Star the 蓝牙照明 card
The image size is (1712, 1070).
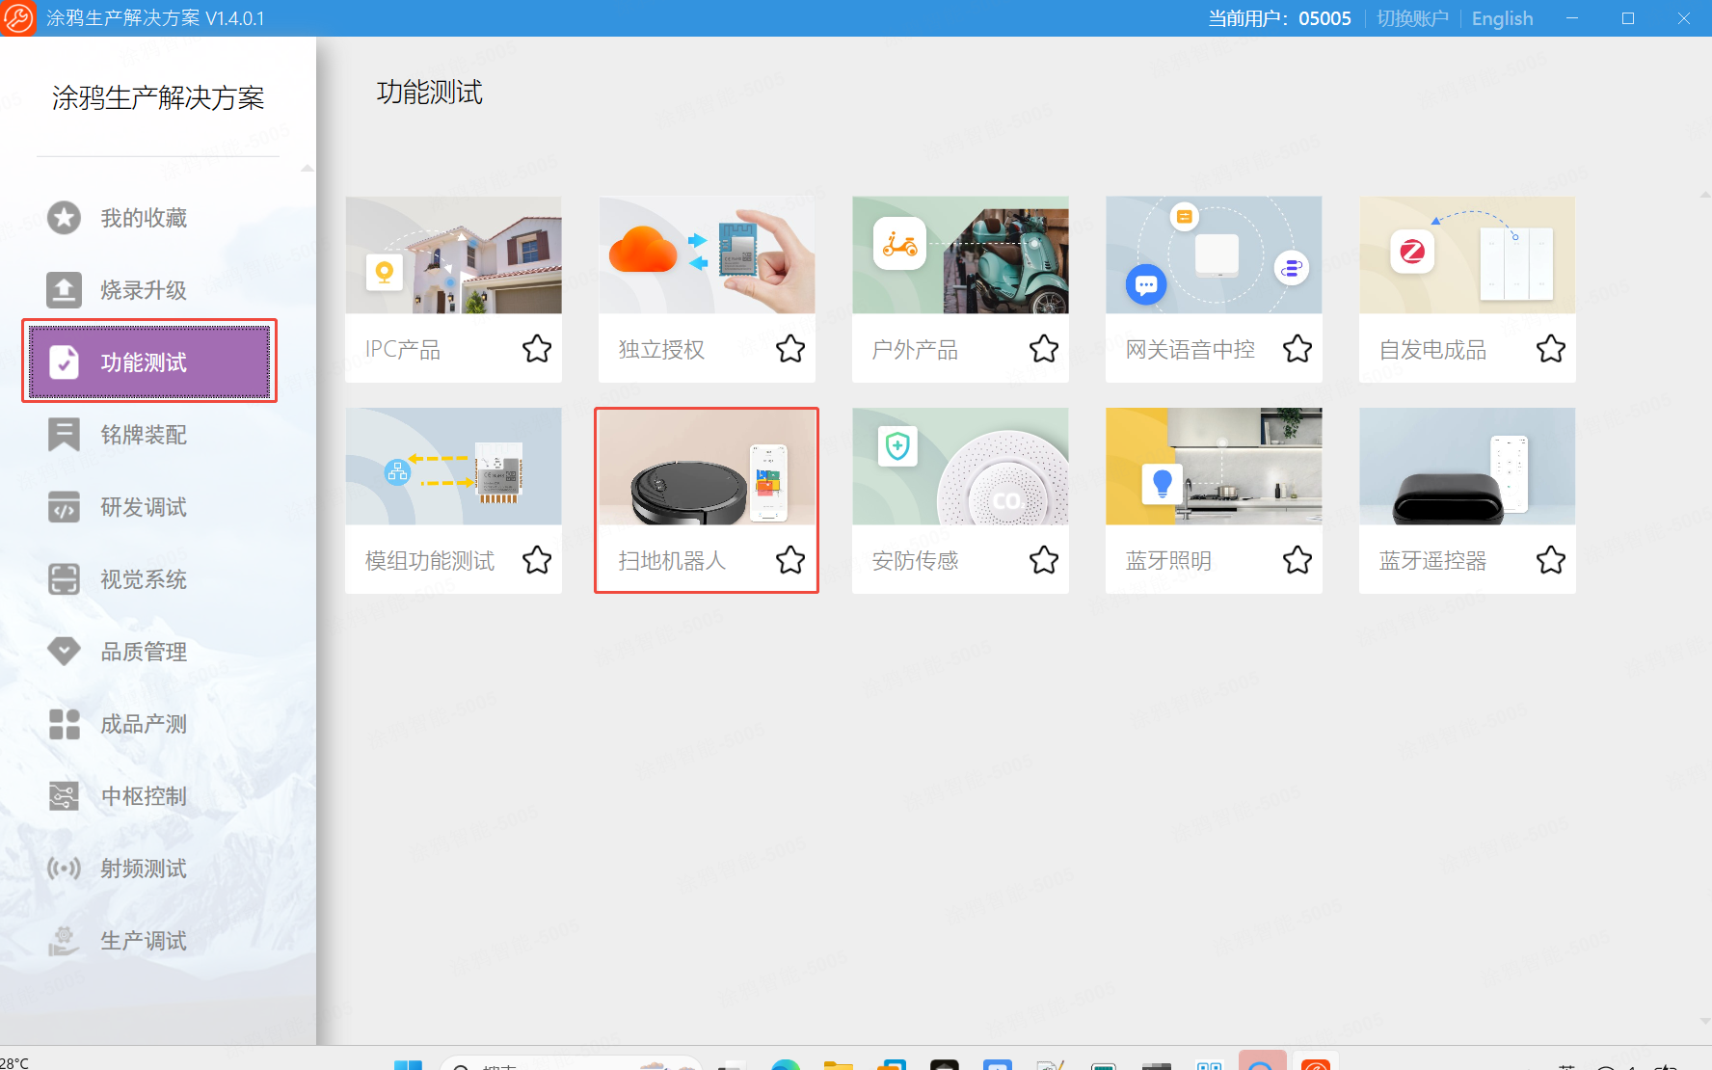(1297, 559)
